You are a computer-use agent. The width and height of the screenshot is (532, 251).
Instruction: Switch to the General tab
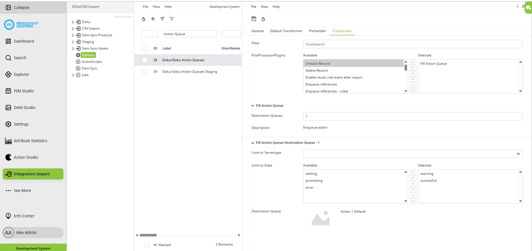(258, 31)
